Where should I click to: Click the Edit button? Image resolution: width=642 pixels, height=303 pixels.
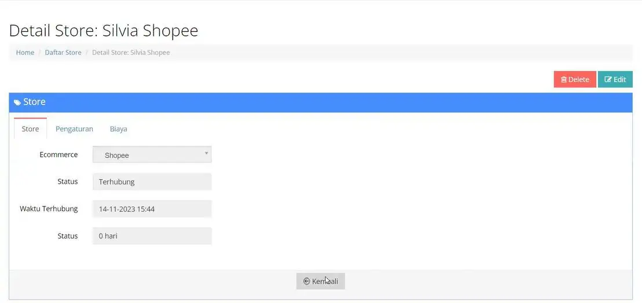coord(615,80)
